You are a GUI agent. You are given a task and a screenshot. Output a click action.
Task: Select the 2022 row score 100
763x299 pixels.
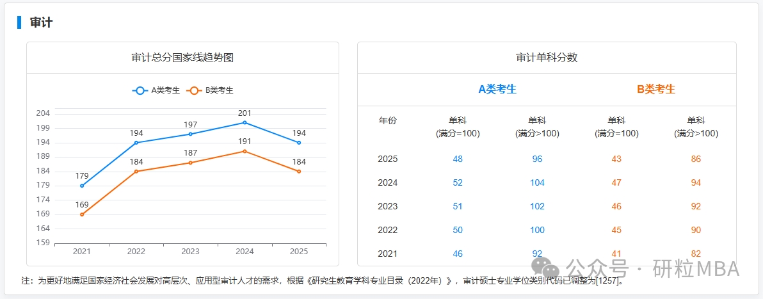537,230
